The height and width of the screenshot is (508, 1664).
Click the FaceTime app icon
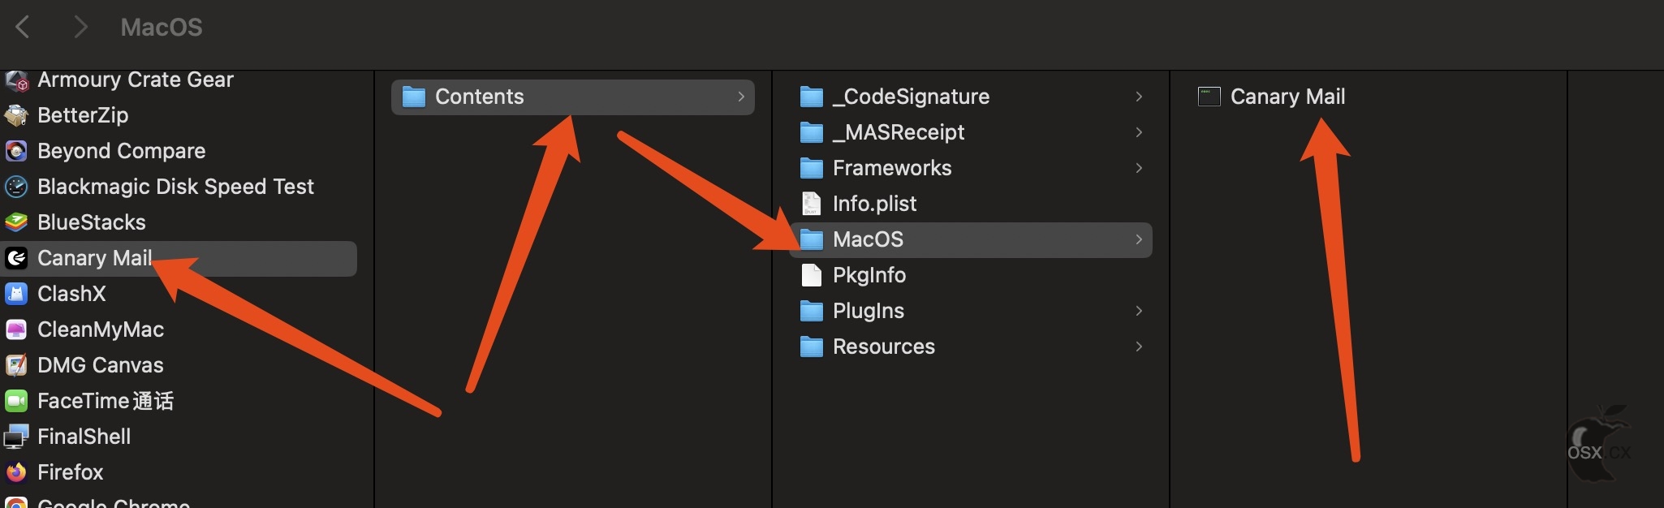tap(16, 401)
